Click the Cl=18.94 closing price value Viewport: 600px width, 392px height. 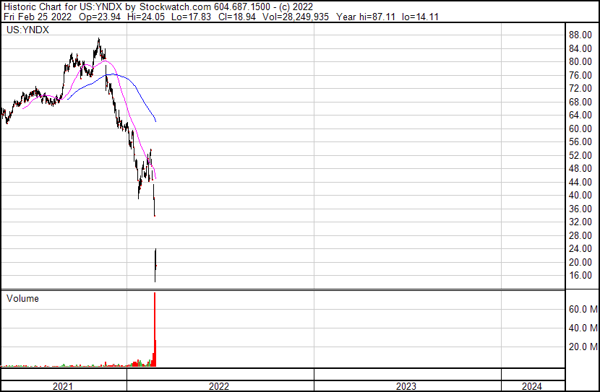pos(237,17)
